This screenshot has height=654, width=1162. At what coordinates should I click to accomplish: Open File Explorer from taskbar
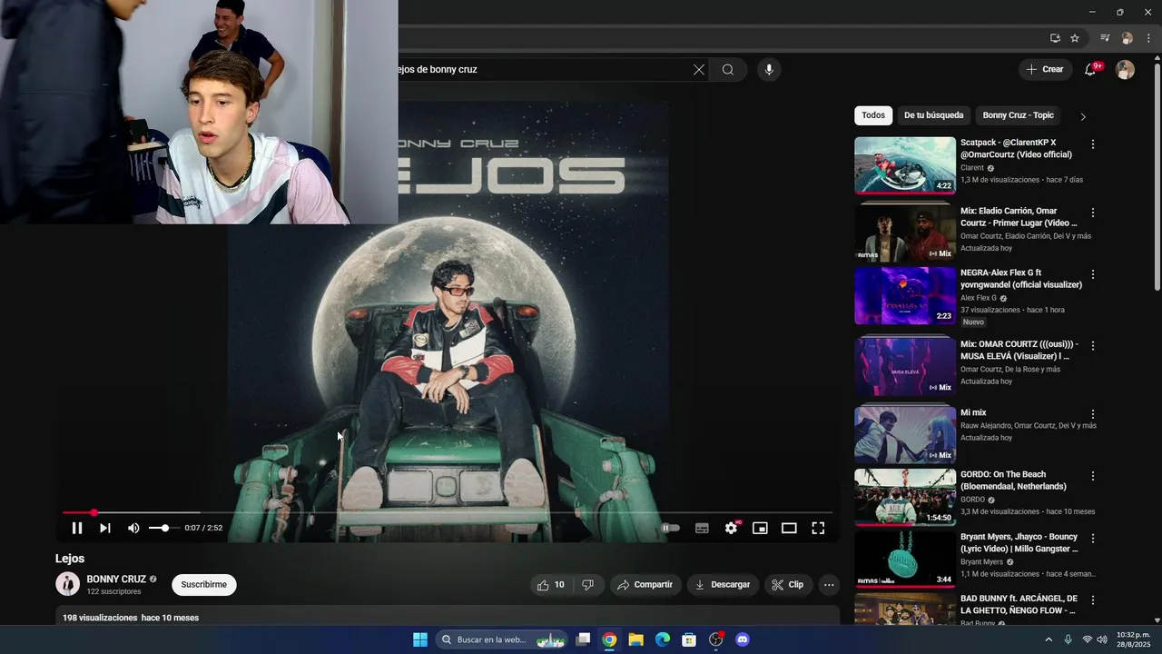pyautogui.click(x=636, y=639)
